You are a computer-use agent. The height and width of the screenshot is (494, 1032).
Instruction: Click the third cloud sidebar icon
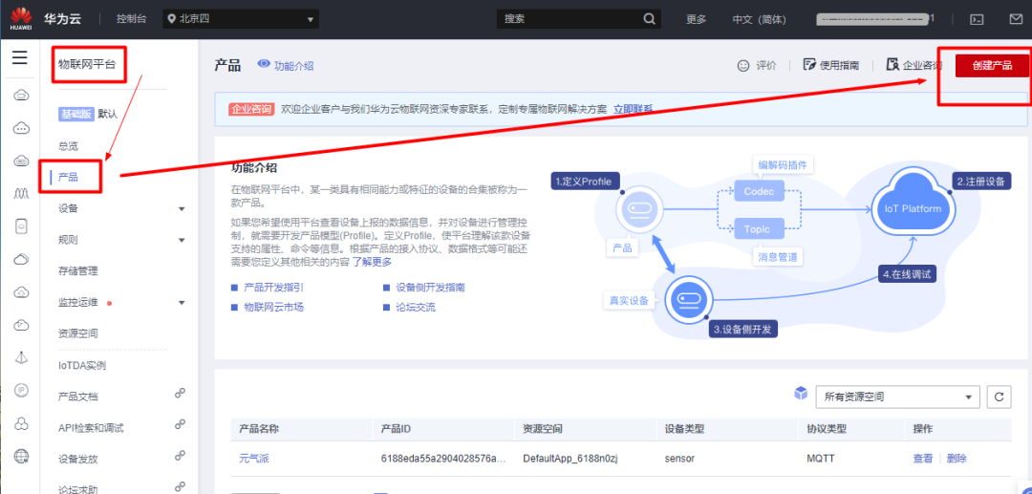pos(21,161)
